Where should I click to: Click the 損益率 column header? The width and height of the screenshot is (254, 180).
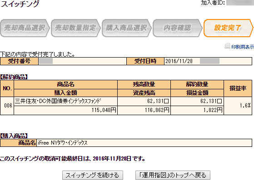tap(238, 88)
